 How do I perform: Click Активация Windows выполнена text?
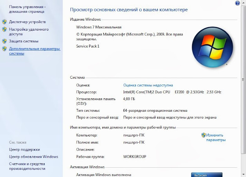[x=104, y=175]
